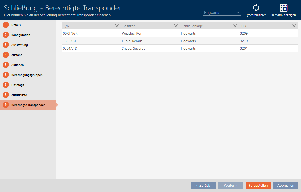301x192 pixels.
Task: Switch to the Konfiguration tab
Action: pyautogui.click(x=21, y=35)
